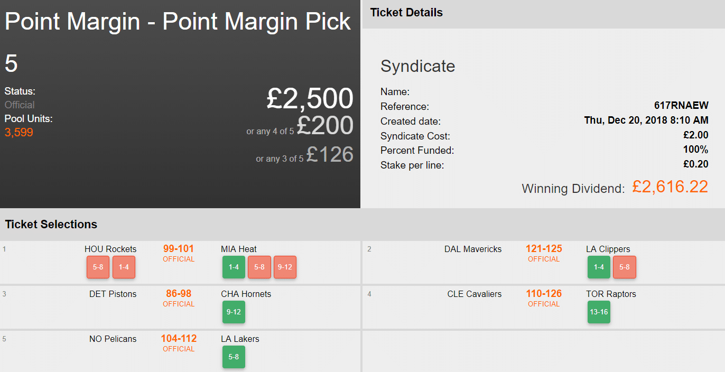
Task: Click the syndicate reference 617RNAEW
Action: [681, 106]
